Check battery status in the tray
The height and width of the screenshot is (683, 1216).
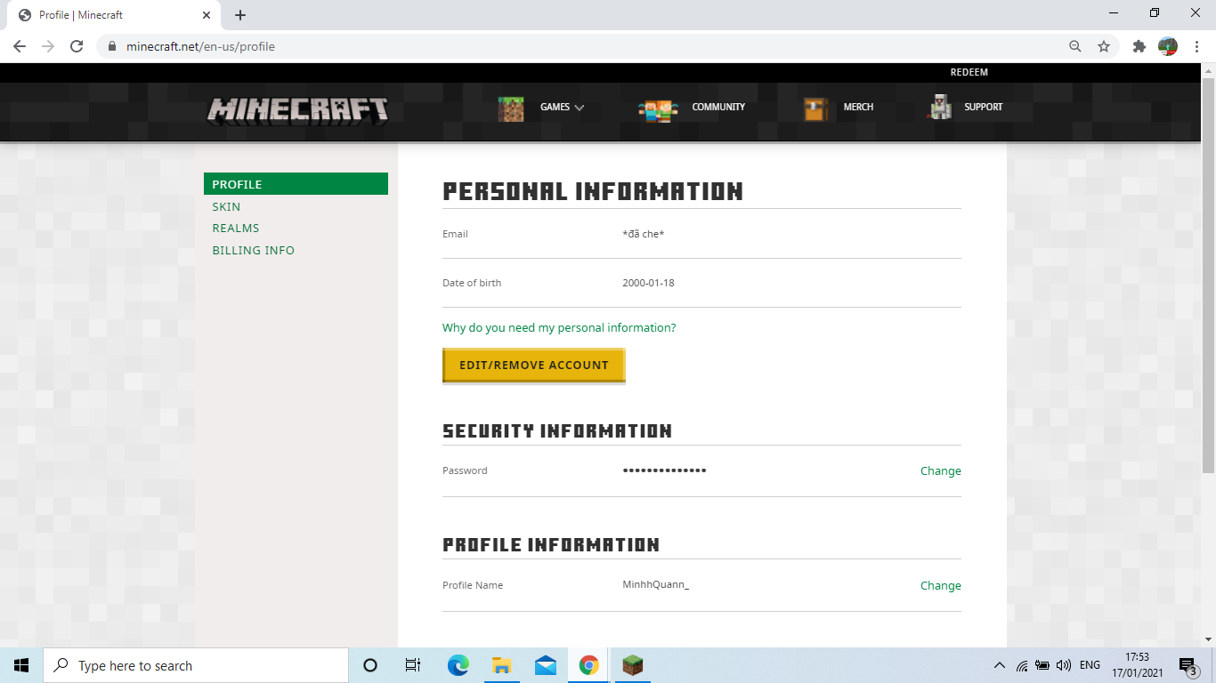[1042, 665]
